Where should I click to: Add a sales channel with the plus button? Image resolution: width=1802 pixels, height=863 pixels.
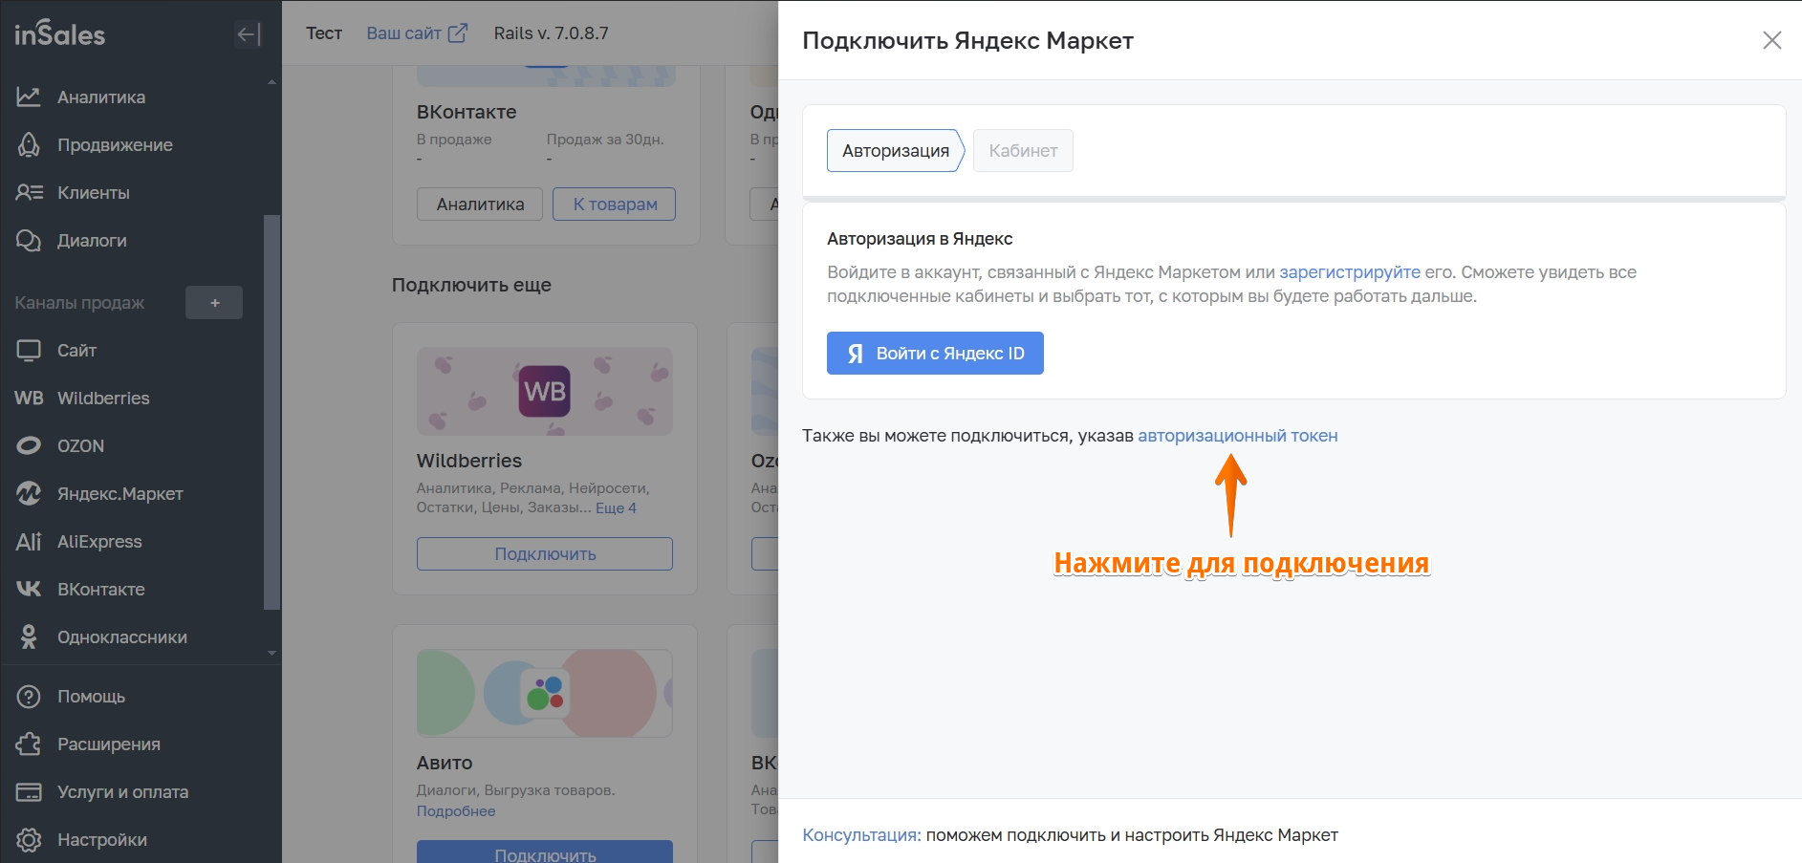(x=214, y=303)
